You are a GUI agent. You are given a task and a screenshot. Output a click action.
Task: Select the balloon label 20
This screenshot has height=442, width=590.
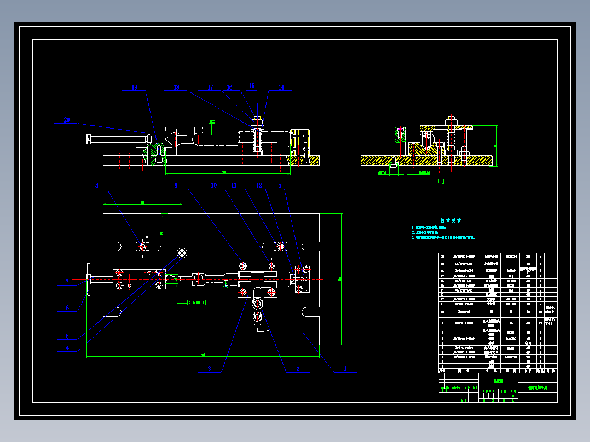click(67, 120)
